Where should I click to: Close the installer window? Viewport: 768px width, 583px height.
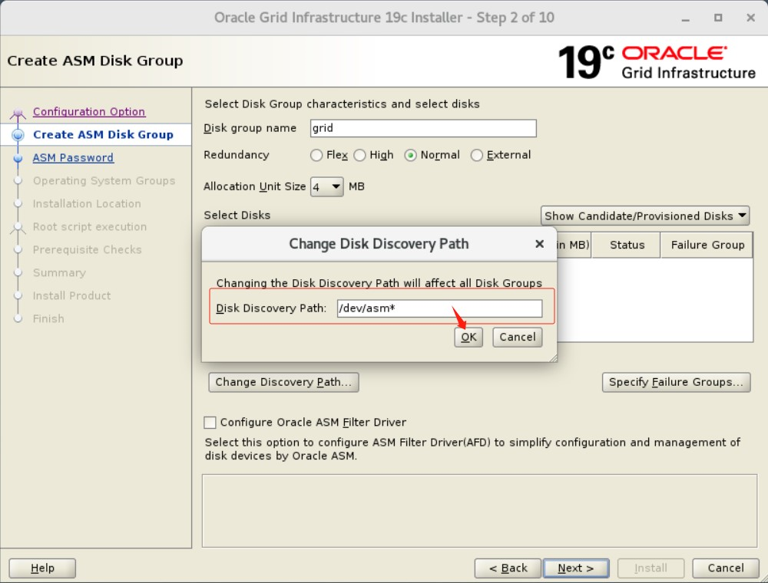tap(750, 18)
